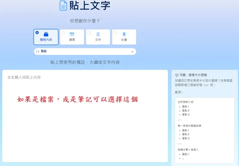239x166 pixels.
Task: Select the 文件 radio button
Action: click(x=89, y=33)
